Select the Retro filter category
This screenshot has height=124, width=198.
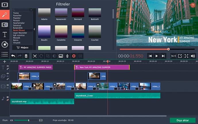16,40
